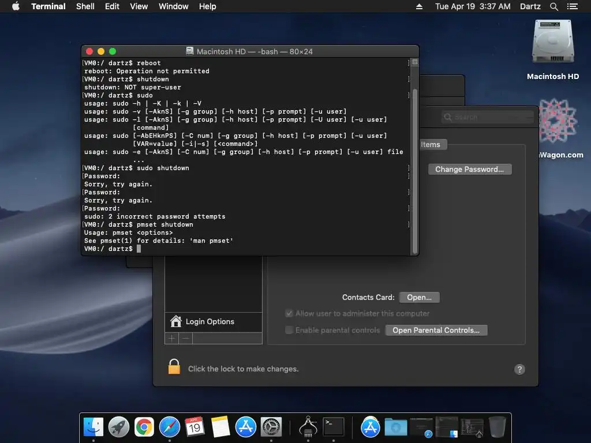591x443 pixels.
Task: Open the Apple menu
Action: click(x=16, y=6)
